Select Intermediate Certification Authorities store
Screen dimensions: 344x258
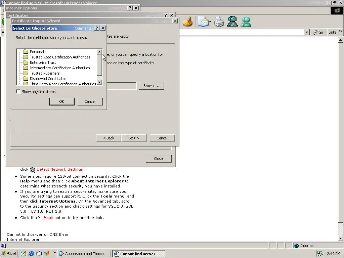tap(60, 68)
